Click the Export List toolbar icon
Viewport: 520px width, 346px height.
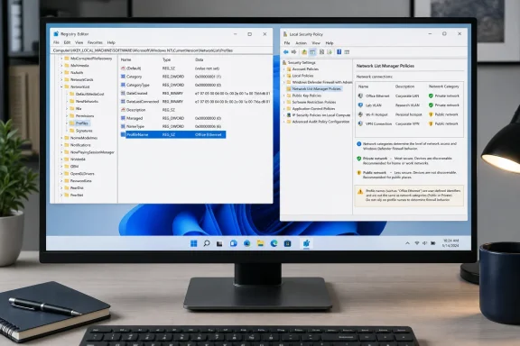click(x=330, y=52)
